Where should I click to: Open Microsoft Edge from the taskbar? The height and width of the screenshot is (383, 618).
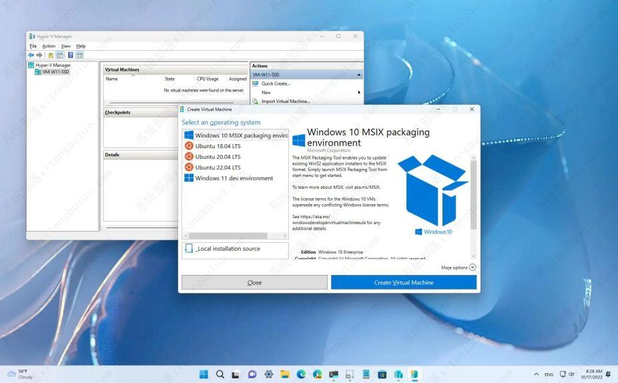(301, 374)
